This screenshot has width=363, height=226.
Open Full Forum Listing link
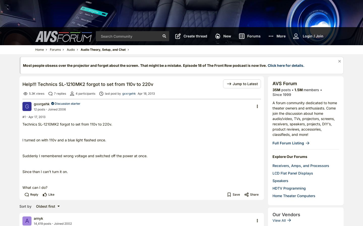288,143
